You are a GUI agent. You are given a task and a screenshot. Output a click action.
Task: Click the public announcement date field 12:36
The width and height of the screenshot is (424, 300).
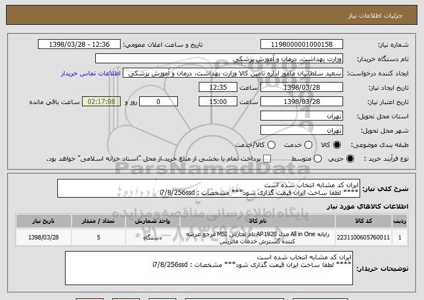(79, 45)
